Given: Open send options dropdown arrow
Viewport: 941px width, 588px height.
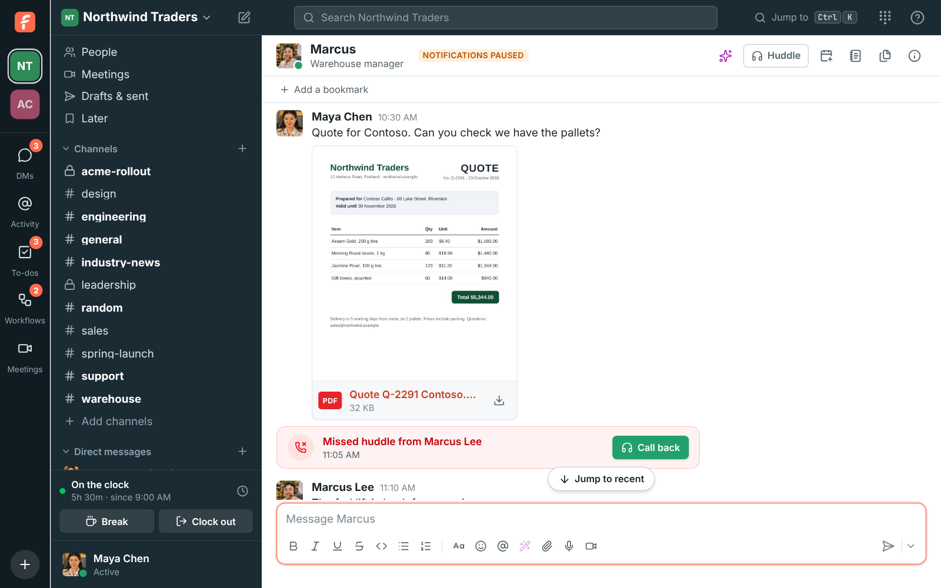Looking at the screenshot, I should tap(911, 546).
